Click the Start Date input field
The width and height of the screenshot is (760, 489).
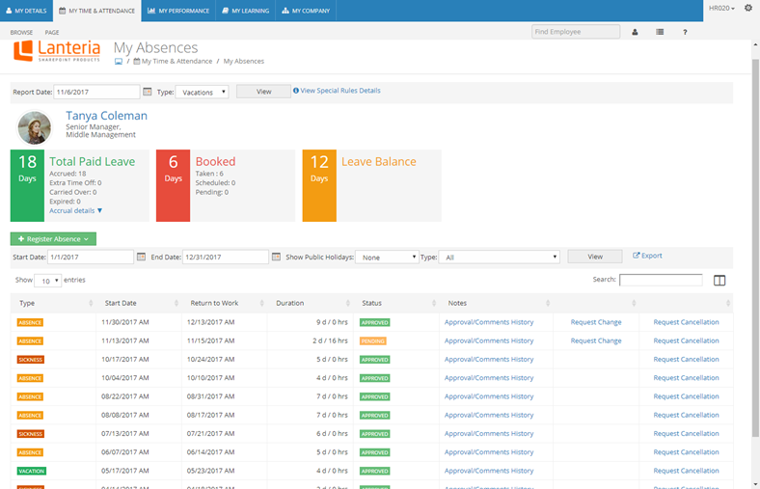(90, 257)
